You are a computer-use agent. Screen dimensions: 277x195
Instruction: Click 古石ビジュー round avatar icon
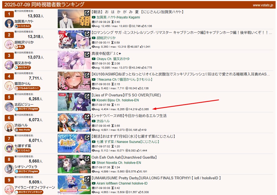click(9, 107)
